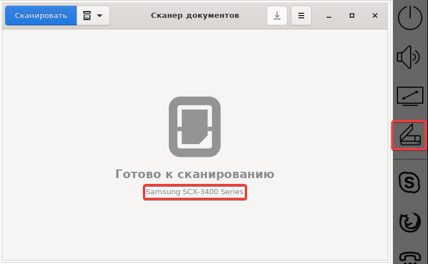Image resolution: width=428 pixels, height=264 pixels.
Task: Save the scanned document with download icon
Action: [x=277, y=16]
